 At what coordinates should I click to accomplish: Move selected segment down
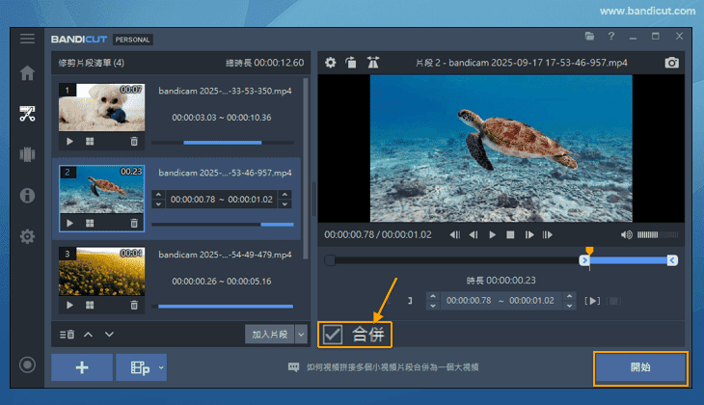click(x=109, y=335)
